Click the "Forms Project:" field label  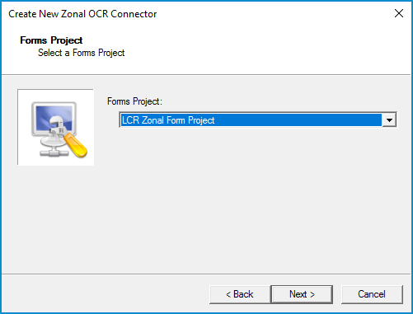point(134,101)
